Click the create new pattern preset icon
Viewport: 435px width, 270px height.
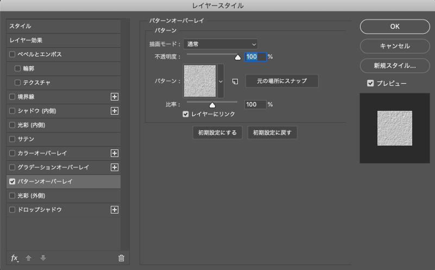(235, 81)
